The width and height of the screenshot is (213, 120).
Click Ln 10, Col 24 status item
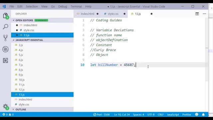(122, 115)
